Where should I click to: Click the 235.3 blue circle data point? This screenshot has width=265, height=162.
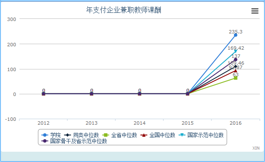coord(235,35)
